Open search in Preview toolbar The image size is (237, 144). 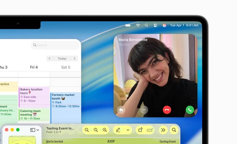(174, 130)
